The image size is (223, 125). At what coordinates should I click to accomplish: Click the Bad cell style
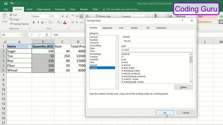coord(207,16)
